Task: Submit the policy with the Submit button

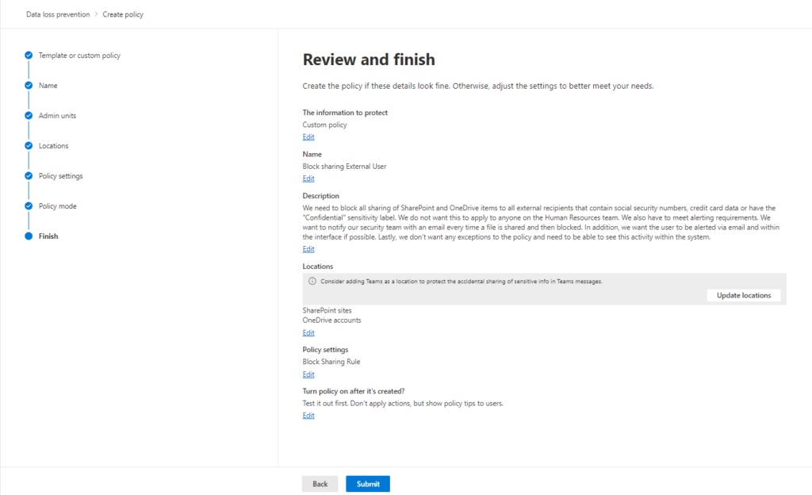Action: (x=368, y=484)
